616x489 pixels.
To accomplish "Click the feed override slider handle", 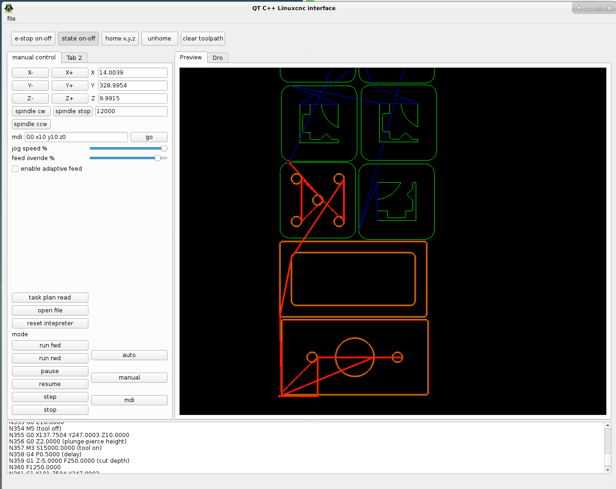I will 158,158.
